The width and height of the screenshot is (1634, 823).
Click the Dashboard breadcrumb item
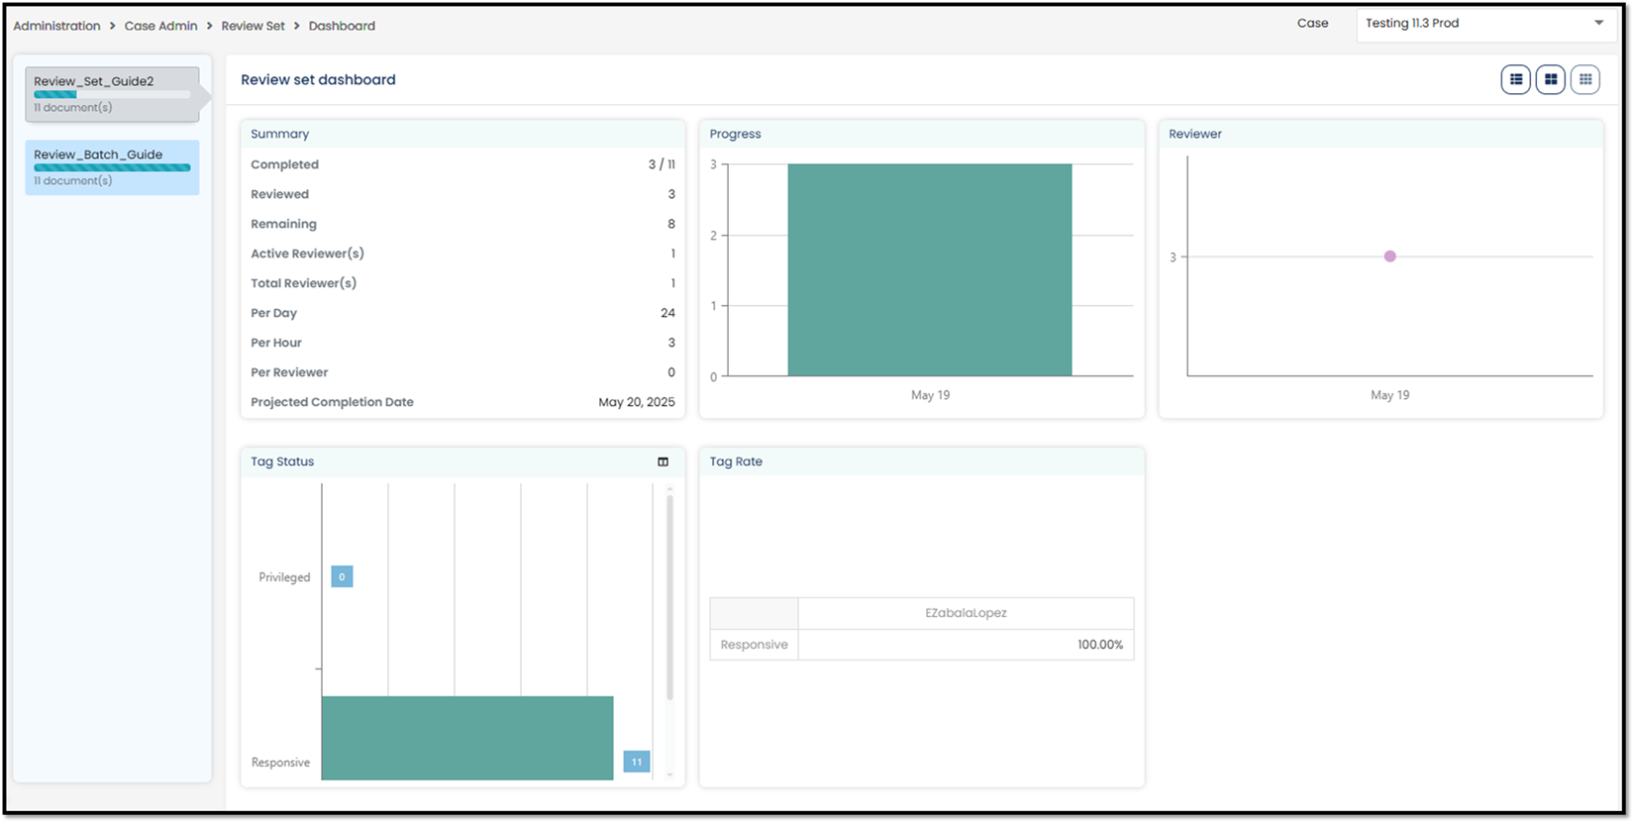342,26
